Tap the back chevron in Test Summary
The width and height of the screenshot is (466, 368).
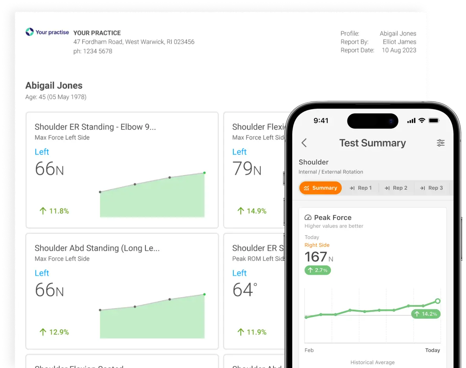click(x=304, y=143)
